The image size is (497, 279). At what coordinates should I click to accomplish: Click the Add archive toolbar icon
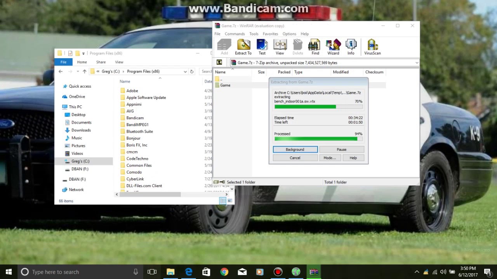224,47
